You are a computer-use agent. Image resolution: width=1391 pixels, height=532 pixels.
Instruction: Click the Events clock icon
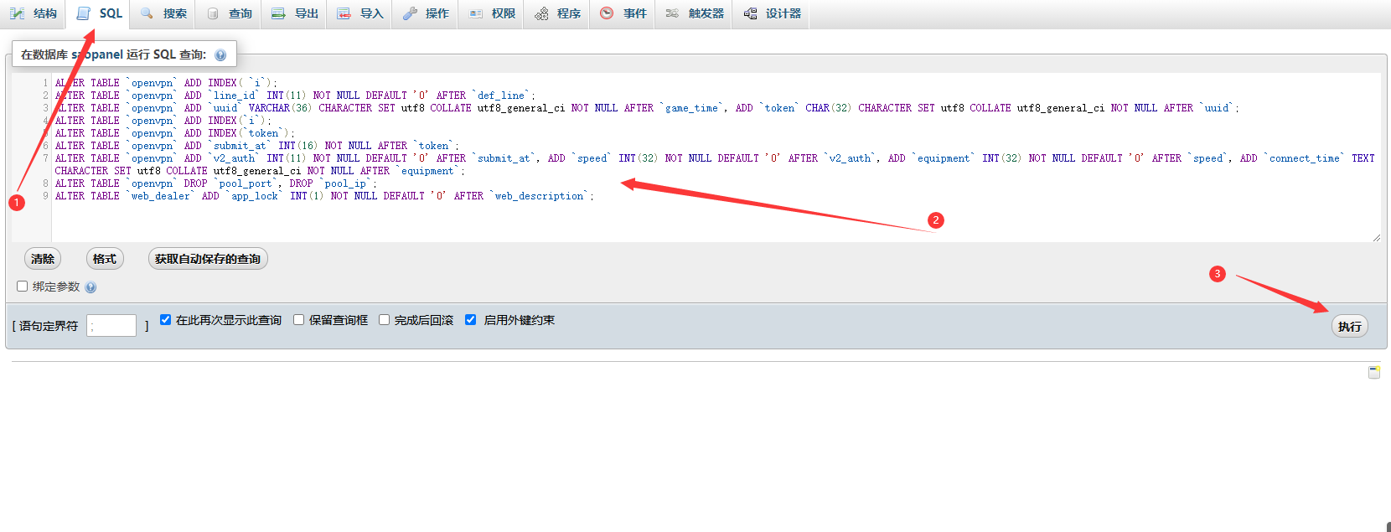(x=607, y=13)
